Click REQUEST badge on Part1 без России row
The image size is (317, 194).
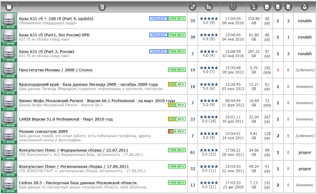159,35
